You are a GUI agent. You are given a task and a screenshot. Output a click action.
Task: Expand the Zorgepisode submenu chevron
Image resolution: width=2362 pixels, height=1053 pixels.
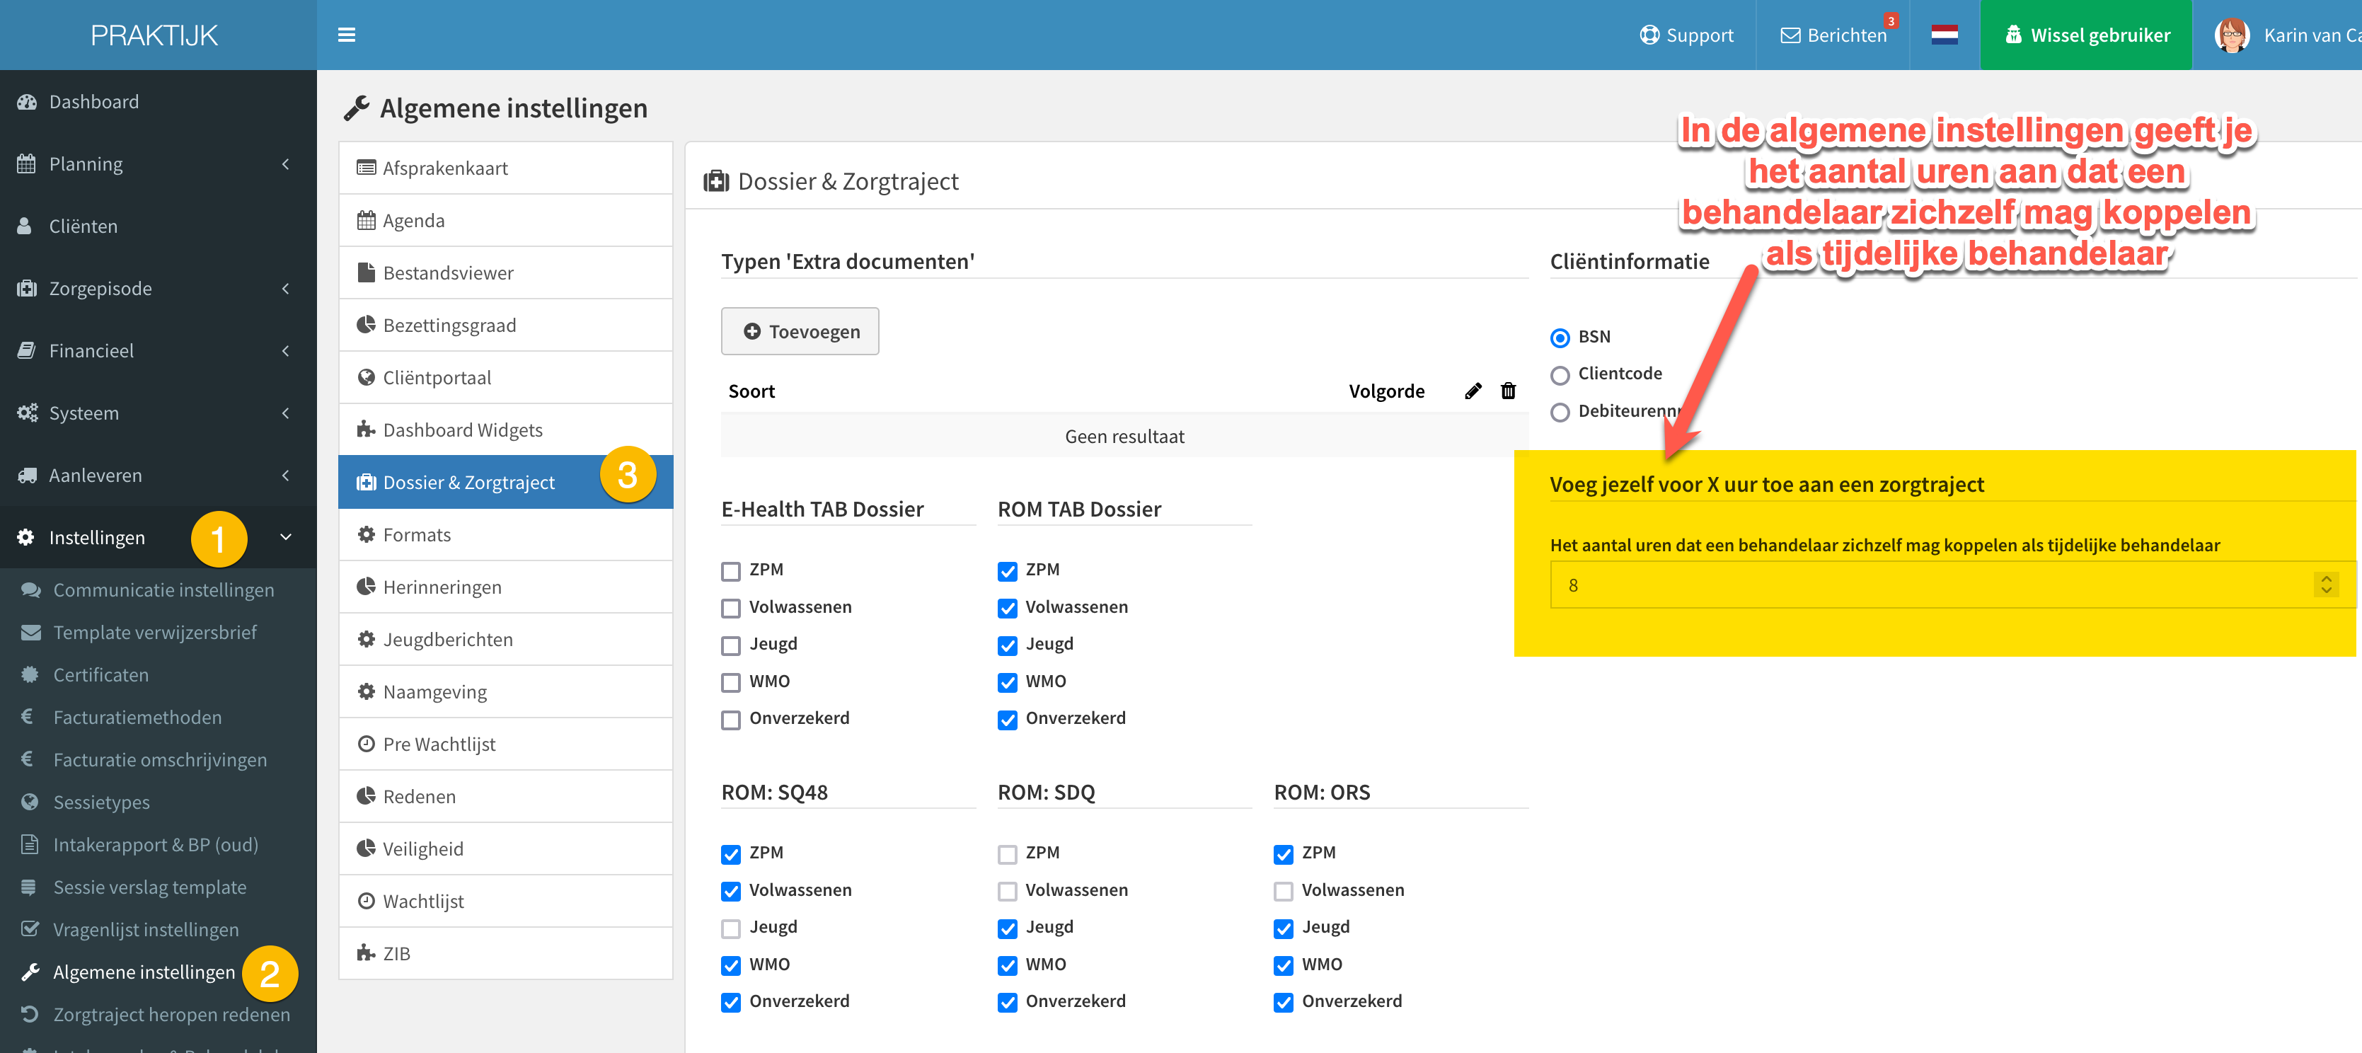285,289
